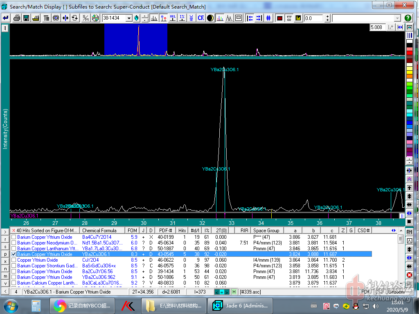Click the yellow histogram bars icon
Image resolution: width=419 pixels, height=314 pixels.
(298, 18)
